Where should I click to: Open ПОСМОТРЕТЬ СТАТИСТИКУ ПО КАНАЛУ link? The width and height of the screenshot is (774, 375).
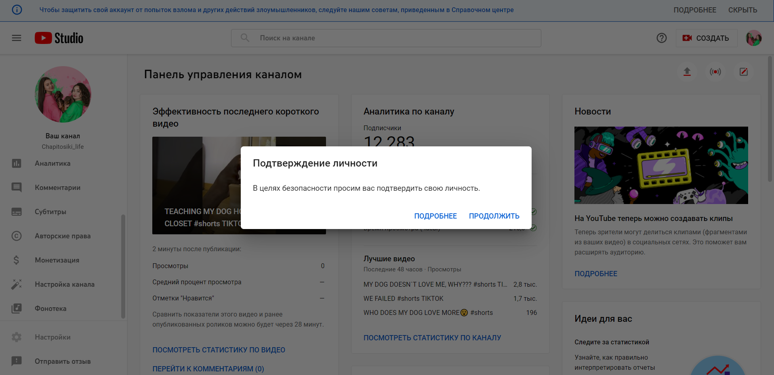[x=432, y=338]
